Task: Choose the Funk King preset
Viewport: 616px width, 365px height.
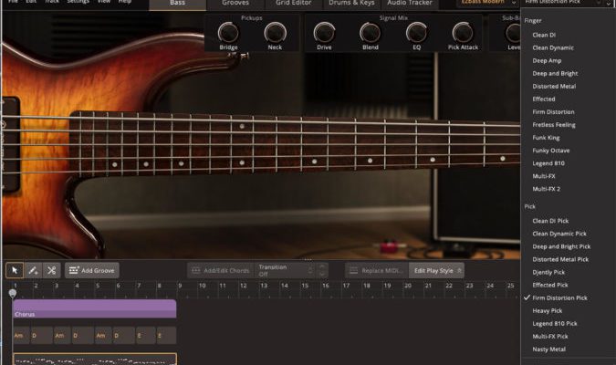Action: (548, 137)
